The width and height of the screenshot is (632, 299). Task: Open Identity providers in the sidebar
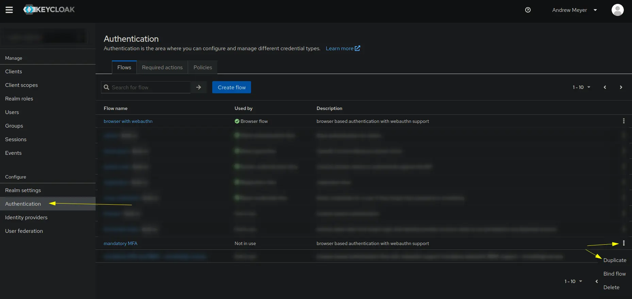pyautogui.click(x=26, y=217)
